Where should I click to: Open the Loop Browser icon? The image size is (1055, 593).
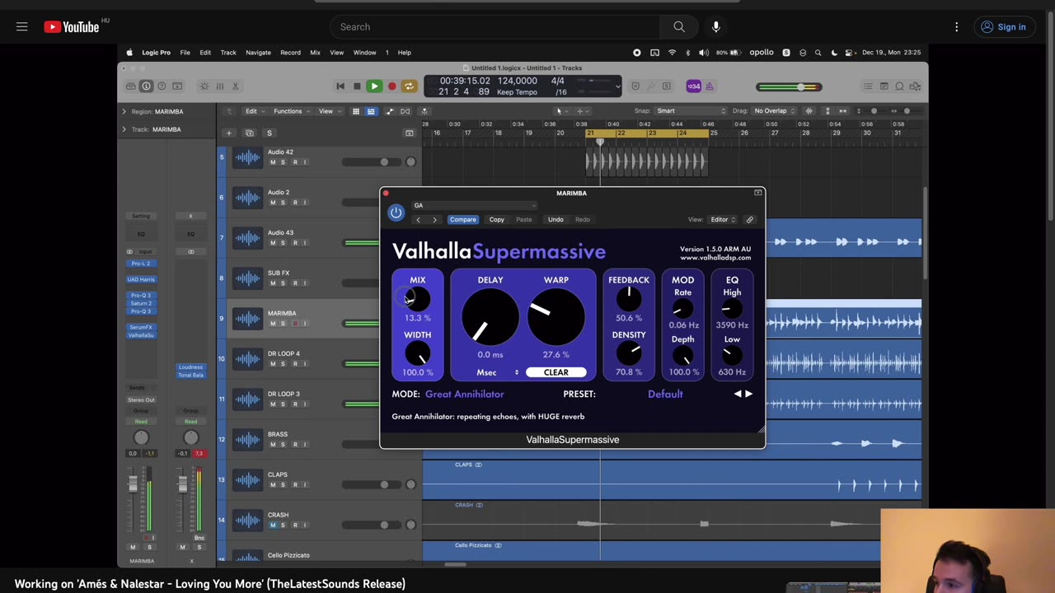click(899, 86)
